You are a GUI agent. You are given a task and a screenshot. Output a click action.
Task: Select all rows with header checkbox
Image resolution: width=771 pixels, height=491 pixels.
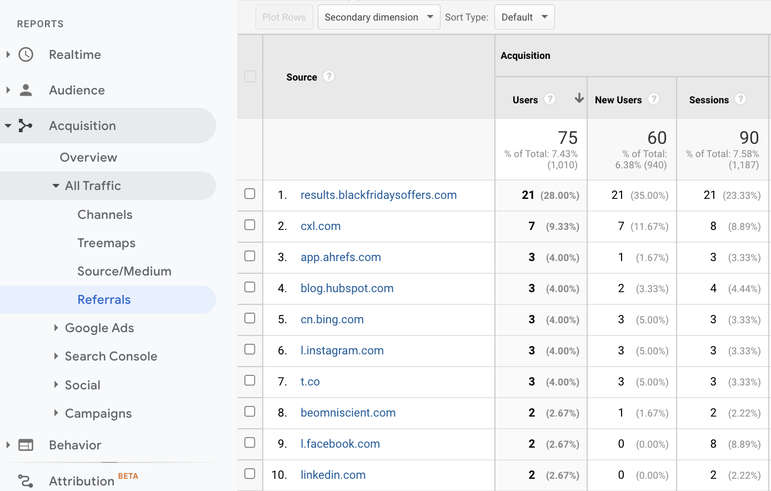(250, 77)
